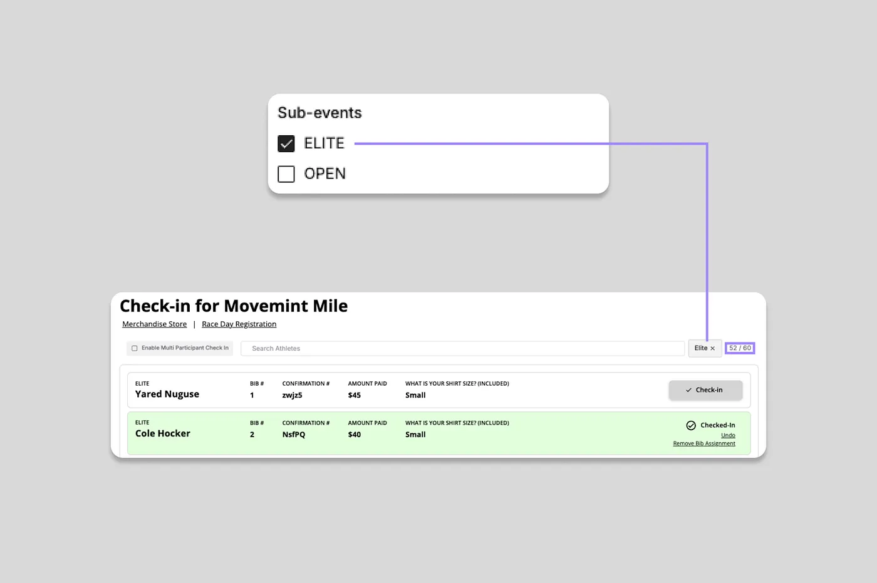Click the Elite filter tag
Viewport: 877px width, 583px height.
705,348
